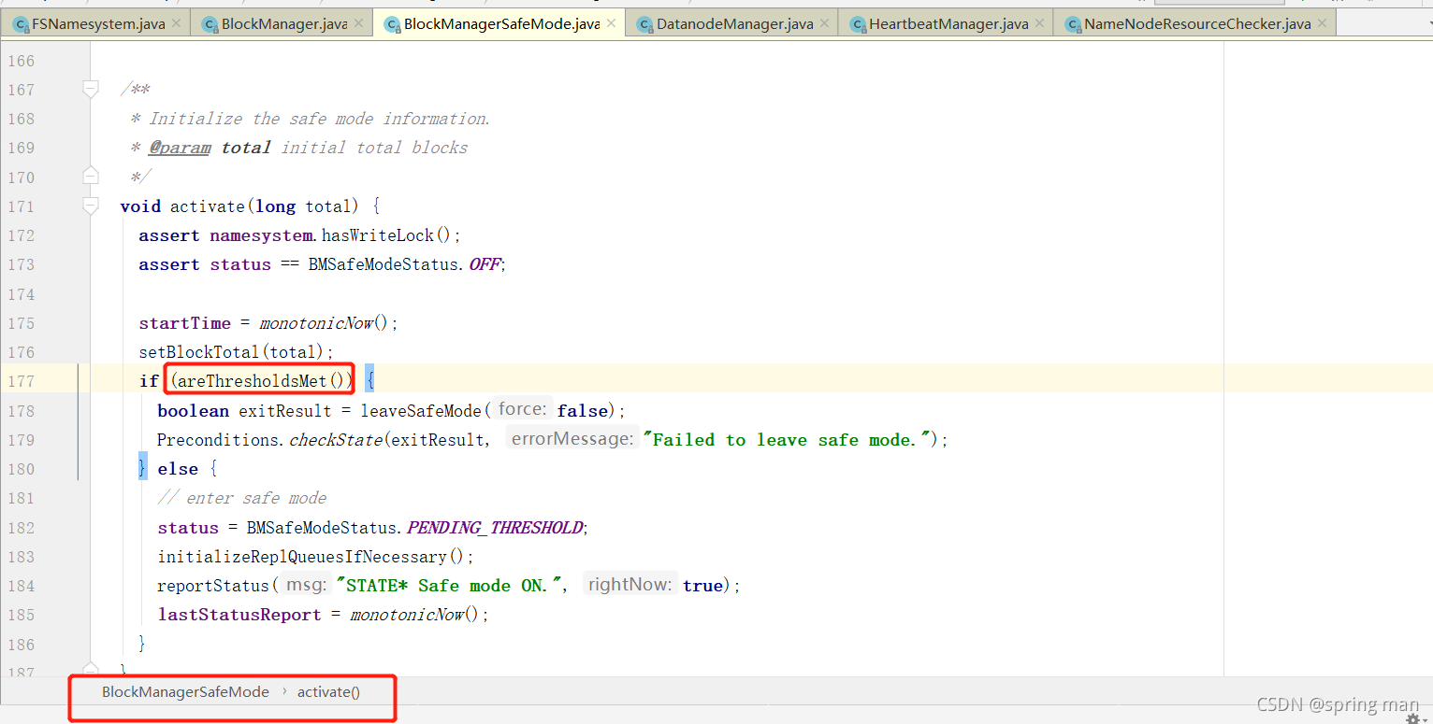Click activate() in the breadcrumb bar
The image size is (1433, 724).
328,692
